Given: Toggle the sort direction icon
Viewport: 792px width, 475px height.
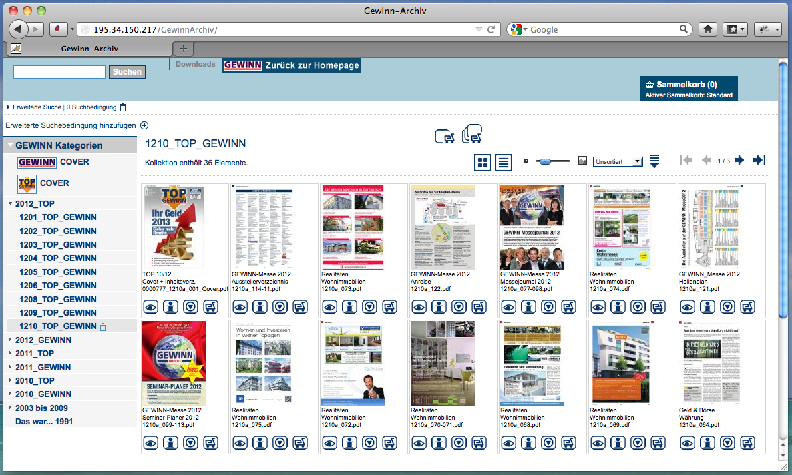Looking at the screenshot, I should pyautogui.click(x=654, y=161).
